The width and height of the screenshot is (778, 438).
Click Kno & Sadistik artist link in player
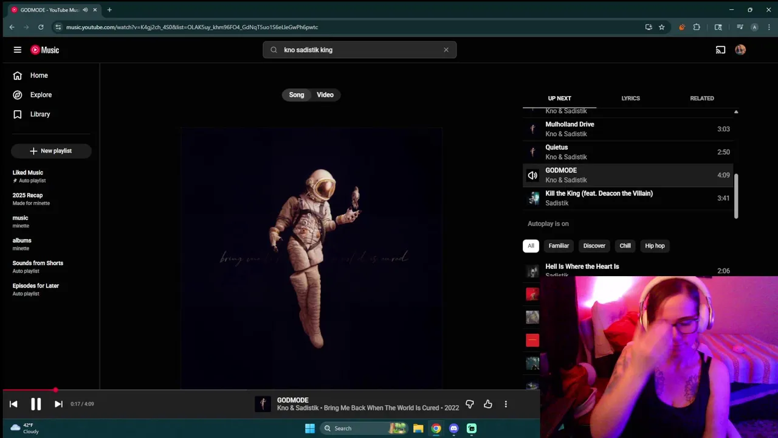(x=298, y=408)
